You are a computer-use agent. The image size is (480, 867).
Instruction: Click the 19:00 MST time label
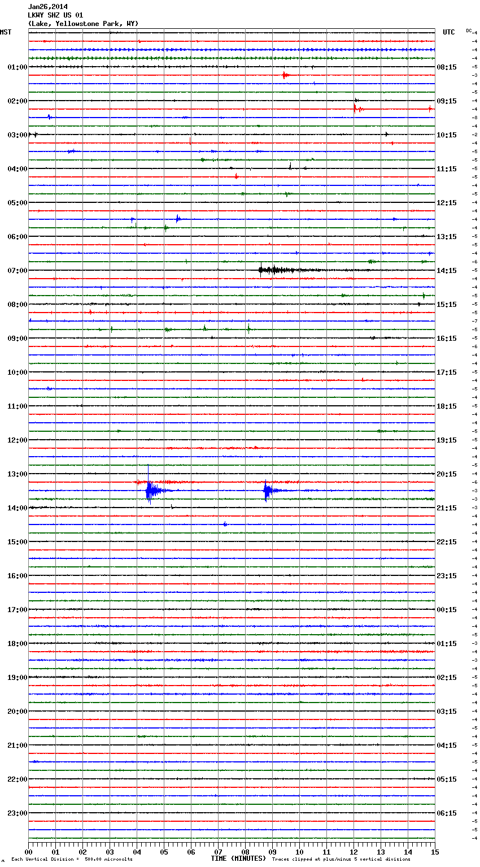[x=17, y=678]
